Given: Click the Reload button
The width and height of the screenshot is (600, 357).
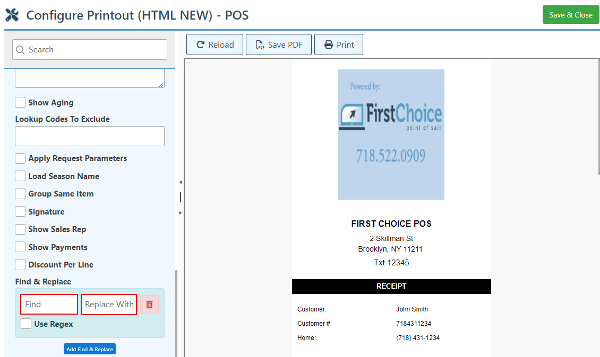Looking at the screenshot, I should click(215, 45).
